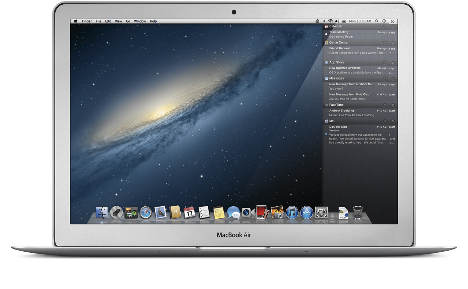Image resolution: width=468 pixels, height=289 pixels.
Task: Open the Reminders app in dock
Action: [204, 212]
